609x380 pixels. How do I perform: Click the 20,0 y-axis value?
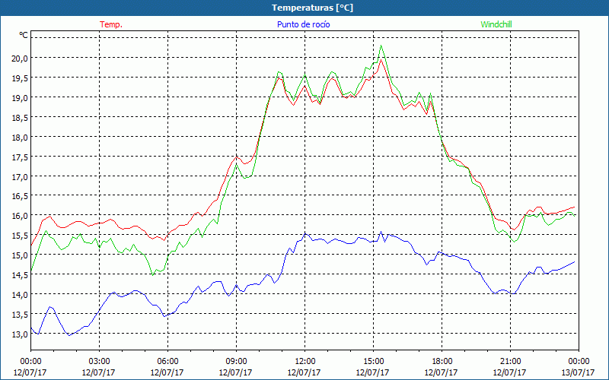click(21, 59)
